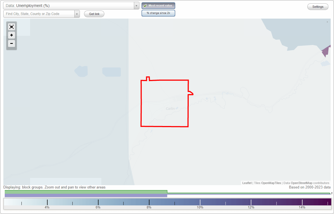Click the 6% label on legend
The width and height of the screenshot is (334, 214).
pyautogui.click(x=98, y=207)
